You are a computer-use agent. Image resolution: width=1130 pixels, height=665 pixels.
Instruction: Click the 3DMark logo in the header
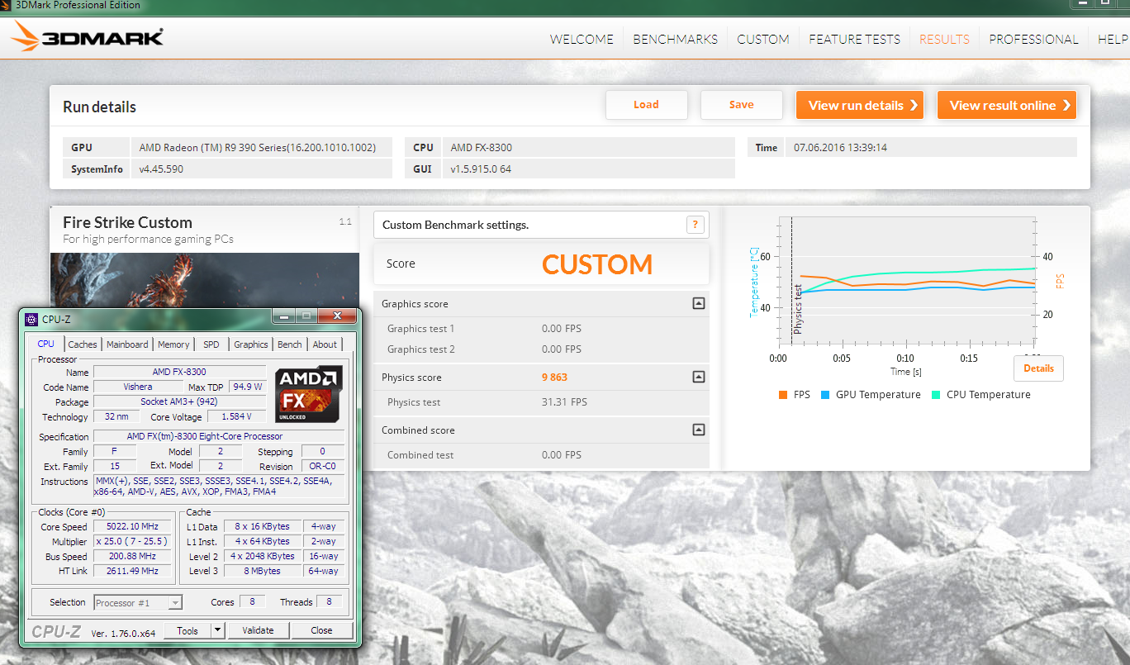(x=87, y=37)
